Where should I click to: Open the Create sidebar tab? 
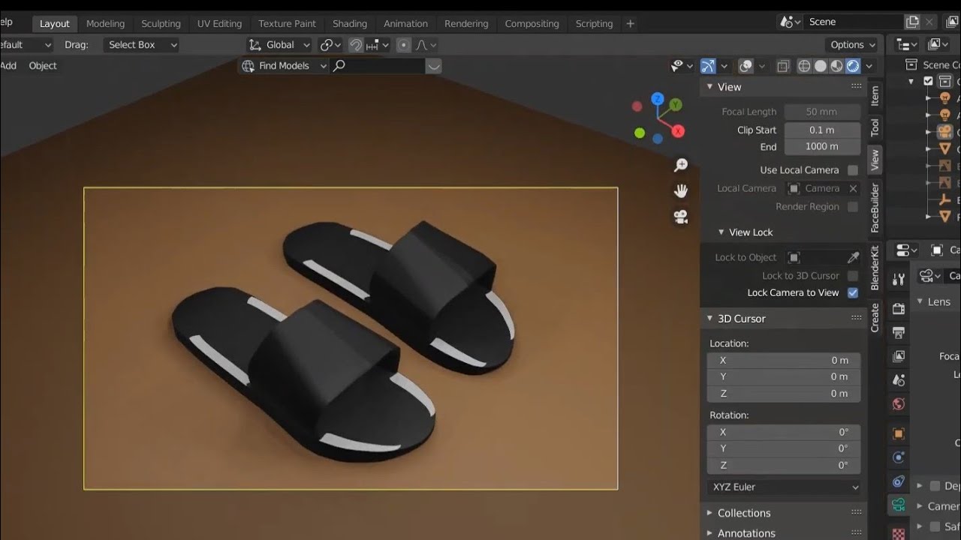875,317
